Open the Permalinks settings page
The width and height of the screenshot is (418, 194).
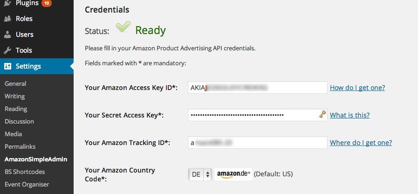pyautogui.click(x=20, y=146)
